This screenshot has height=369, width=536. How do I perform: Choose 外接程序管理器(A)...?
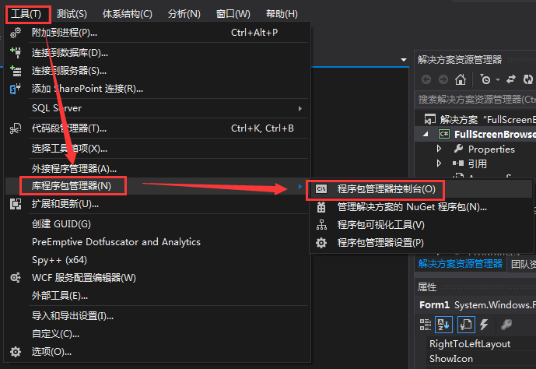click(157, 169)
